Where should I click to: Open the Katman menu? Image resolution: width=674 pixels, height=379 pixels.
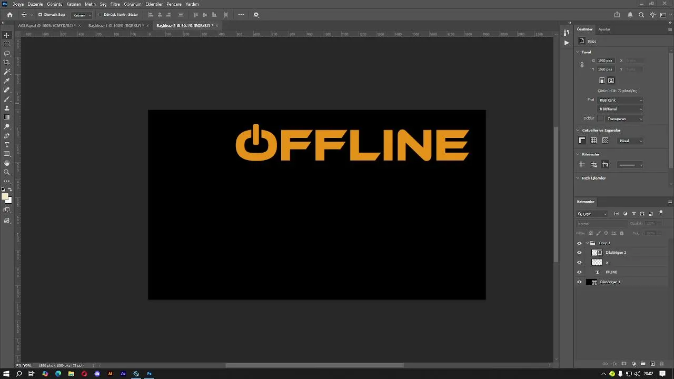point(74,4)
